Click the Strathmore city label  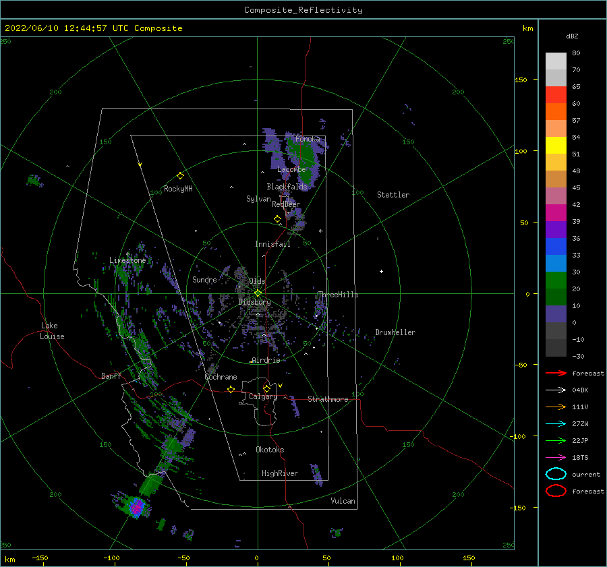328,399
